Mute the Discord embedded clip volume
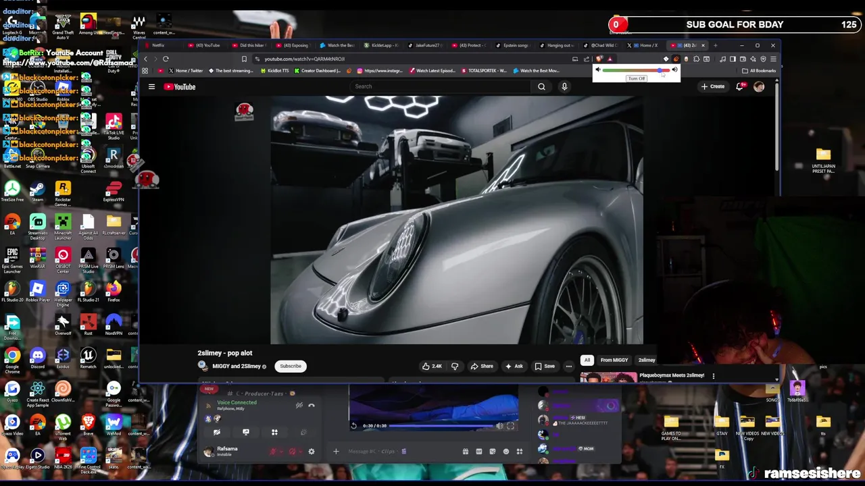 click(500, 426)
